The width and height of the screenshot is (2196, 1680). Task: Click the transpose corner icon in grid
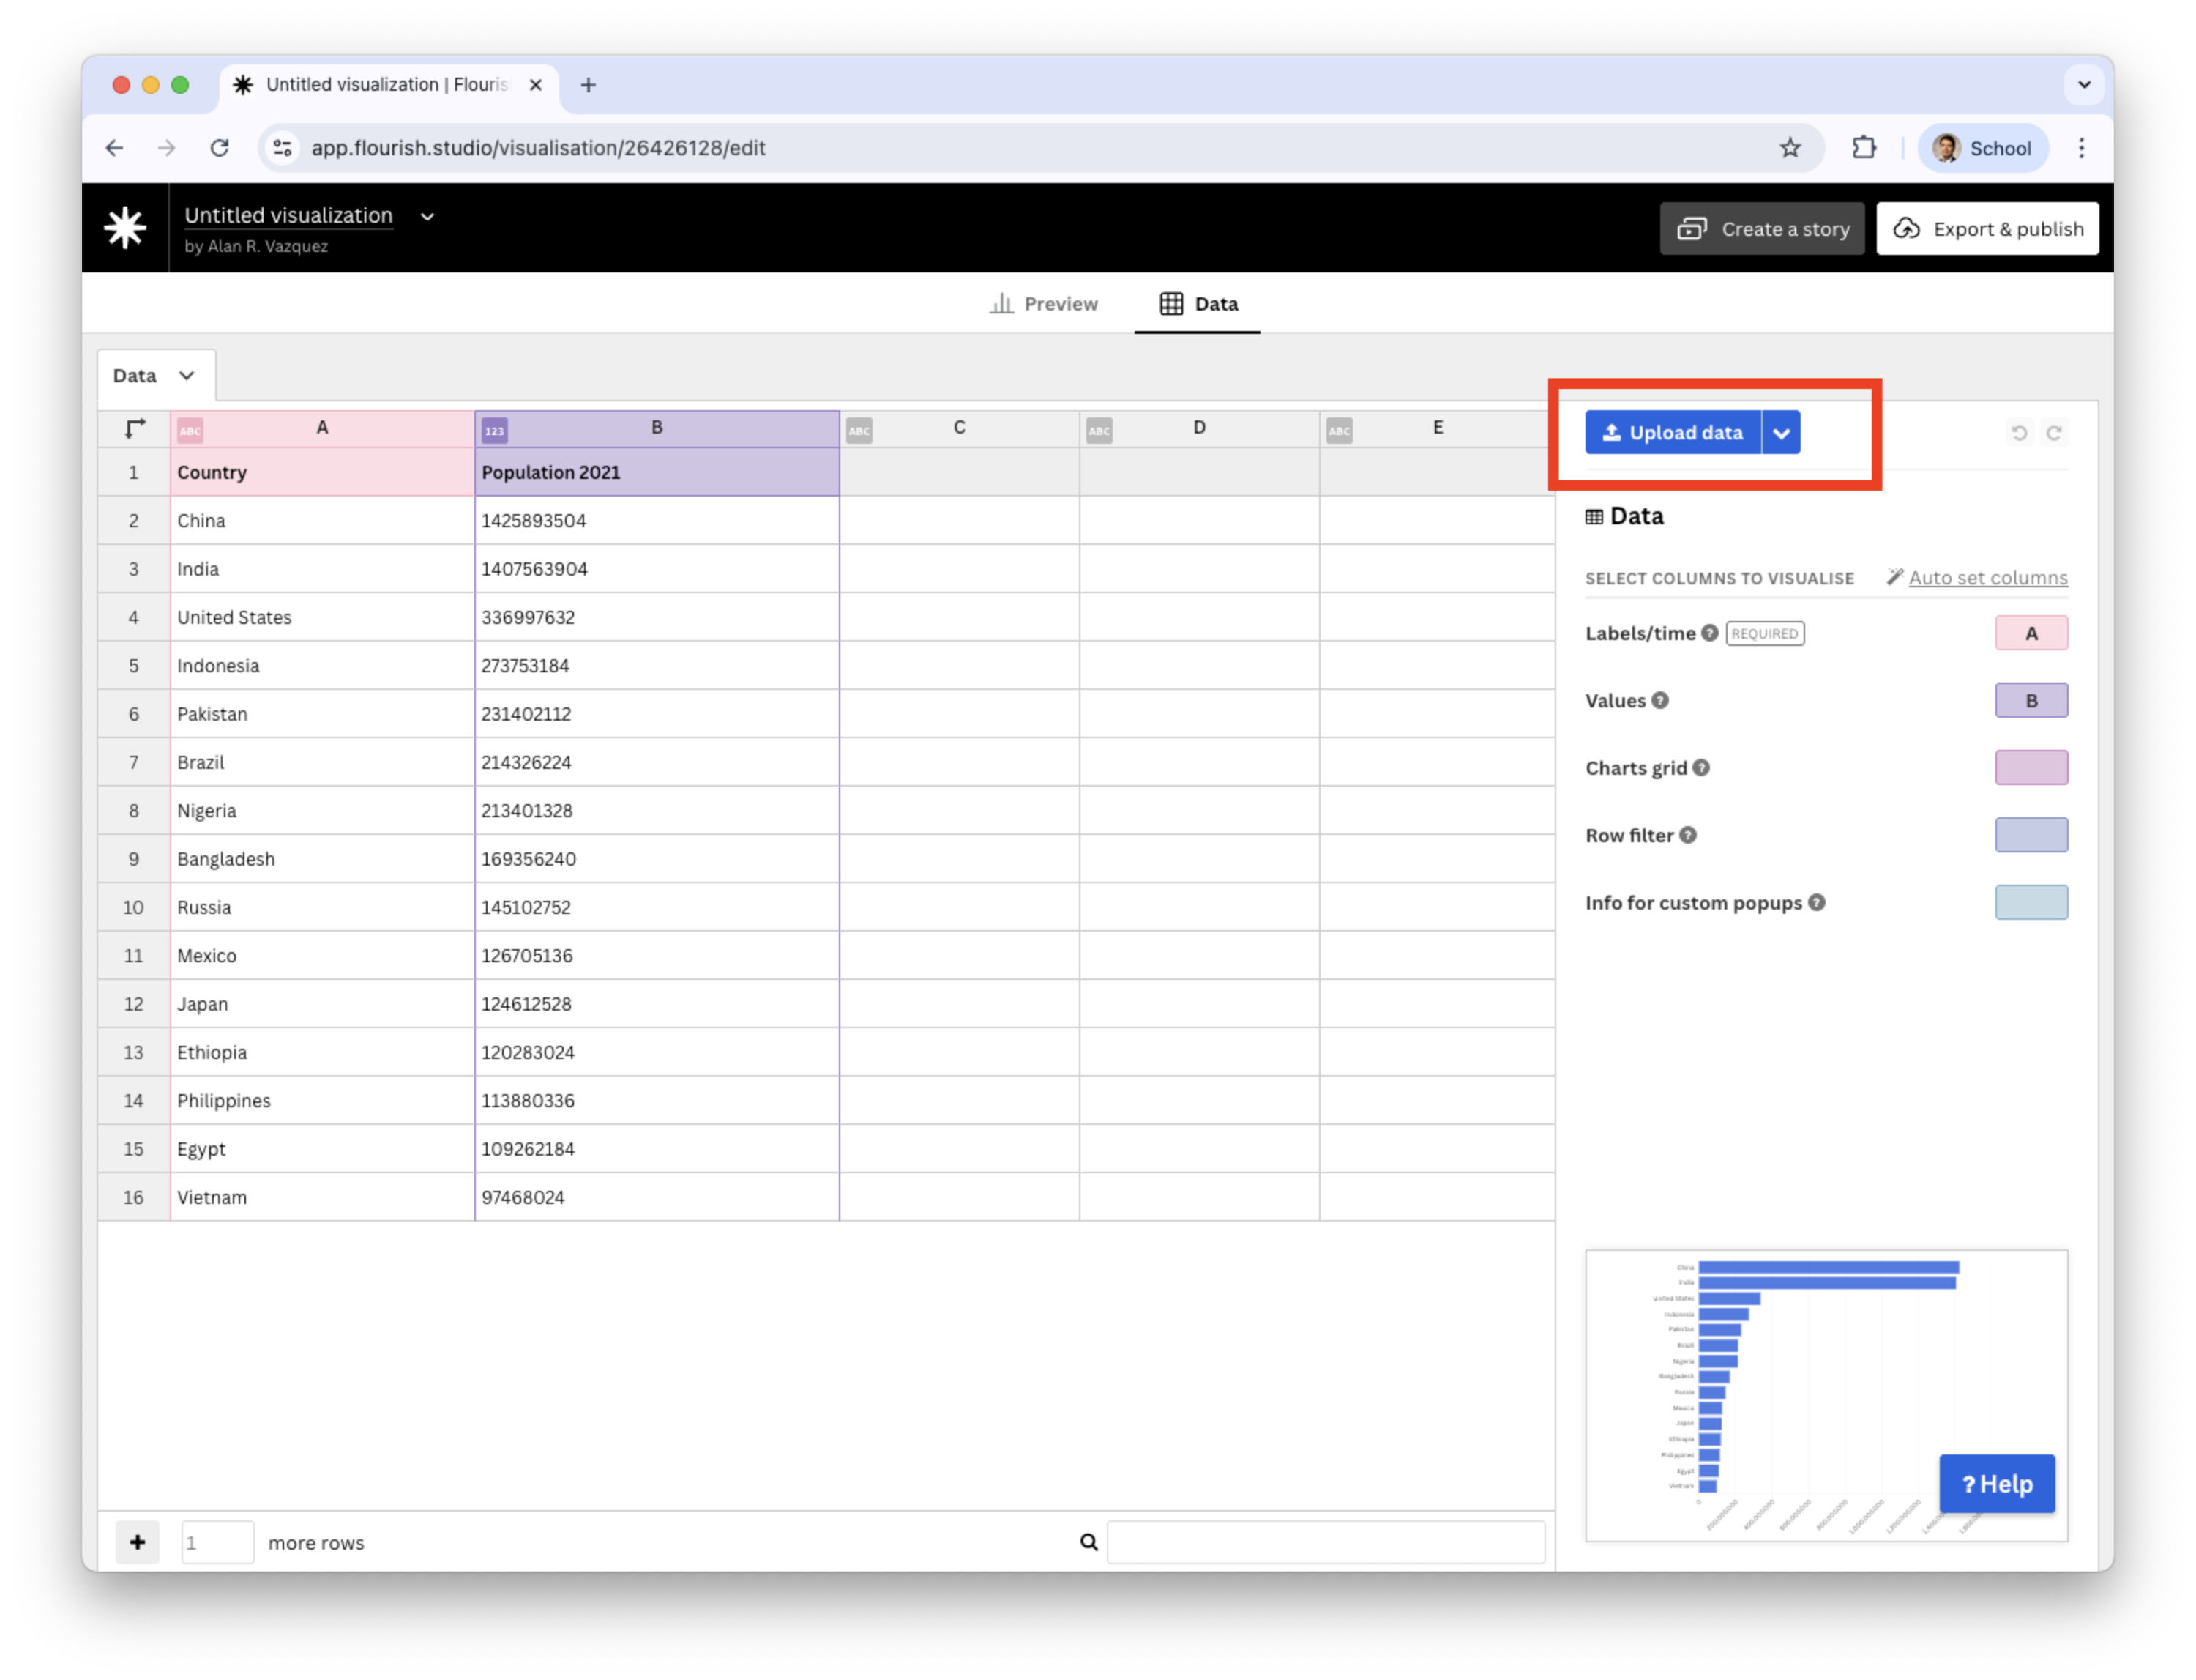tap(135, 428)
